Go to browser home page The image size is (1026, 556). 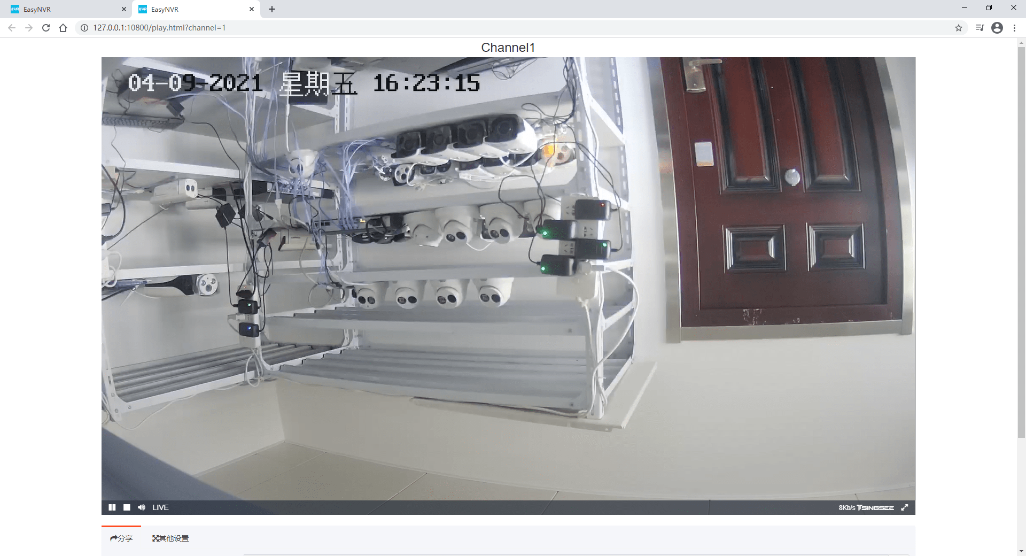tap(63, 28)
